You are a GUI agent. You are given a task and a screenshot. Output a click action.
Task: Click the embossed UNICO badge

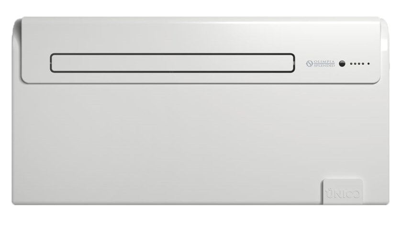pyautogui.click(x=343, y=192)
